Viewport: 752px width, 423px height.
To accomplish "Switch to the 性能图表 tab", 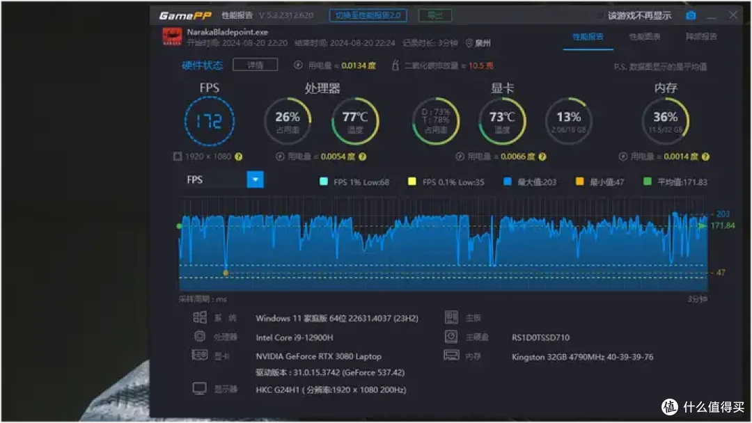I will click(x=645, y=37).
